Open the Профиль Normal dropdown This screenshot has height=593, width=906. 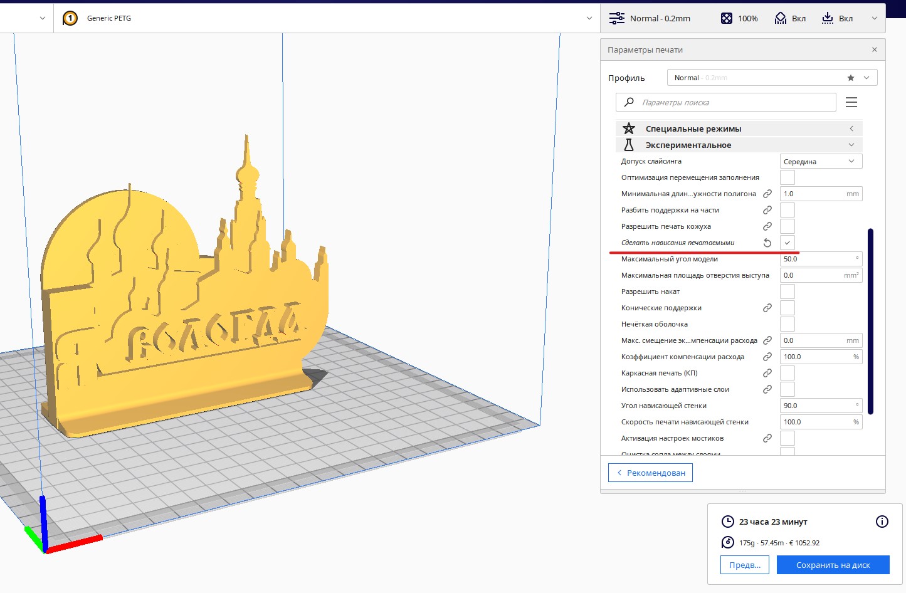coord(771,78)
